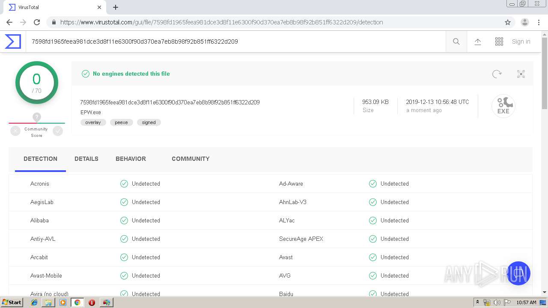Screen dimensions: 548x308
Task: Switch to the BEHAVIOR tab
Action: [x=131, y=159]
